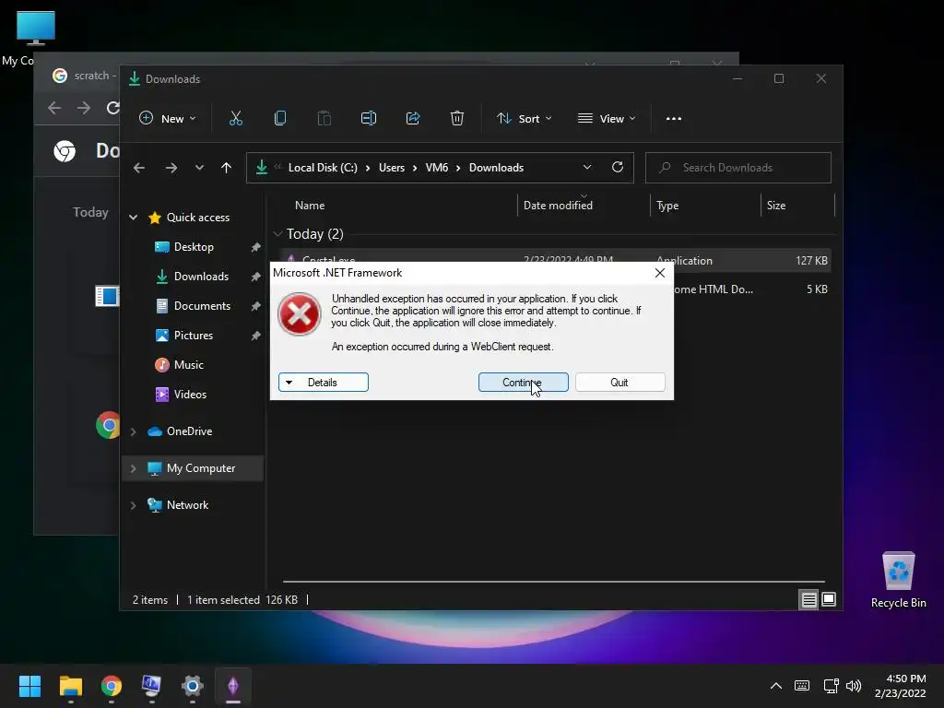This screenshot has width=944, height=708.
Task: Select Videos in navigation pane
Action: click(x=190, y=395)
